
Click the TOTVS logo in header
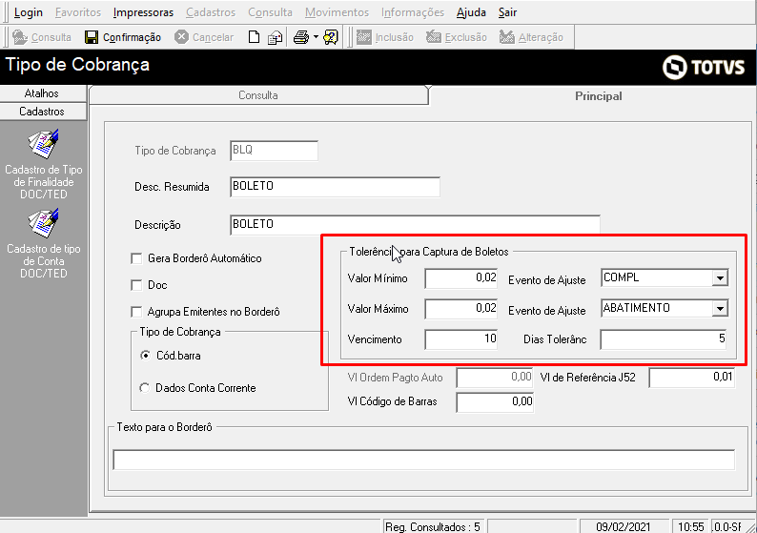(x=704, y=67)
